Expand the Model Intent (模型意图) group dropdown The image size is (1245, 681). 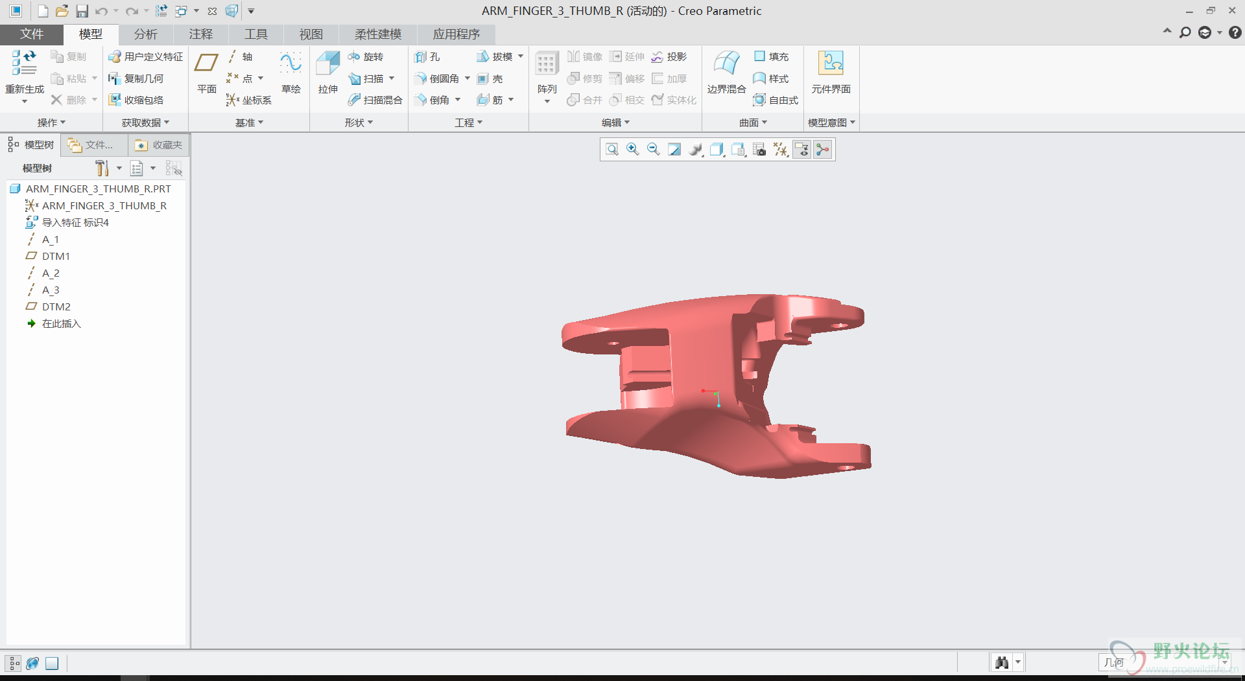point(831,122)
